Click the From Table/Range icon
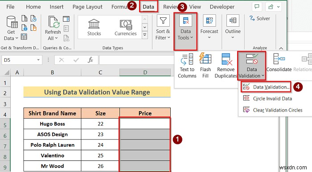 (24, 37)
